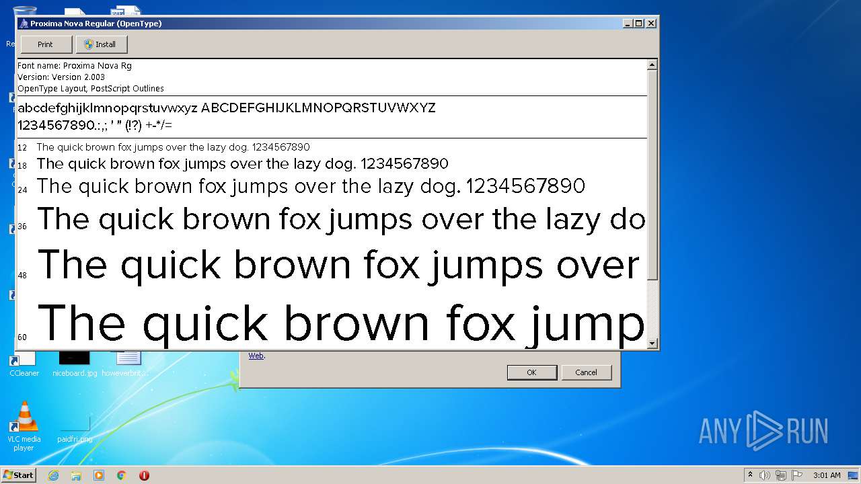Click the size label 36
The image size is (861, 484).
(x=22, y=227)
